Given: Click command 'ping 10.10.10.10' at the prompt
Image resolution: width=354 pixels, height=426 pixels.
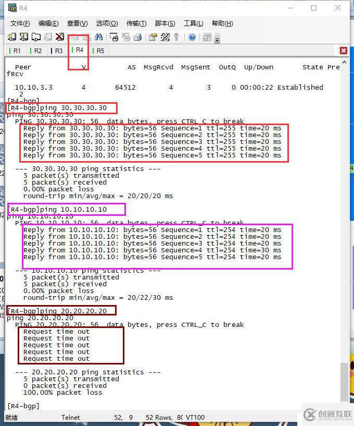Looking at the screenshot, I should [73, 209].
